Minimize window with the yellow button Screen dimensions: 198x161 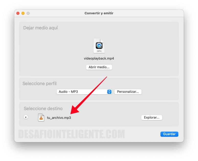pos(23,13)
